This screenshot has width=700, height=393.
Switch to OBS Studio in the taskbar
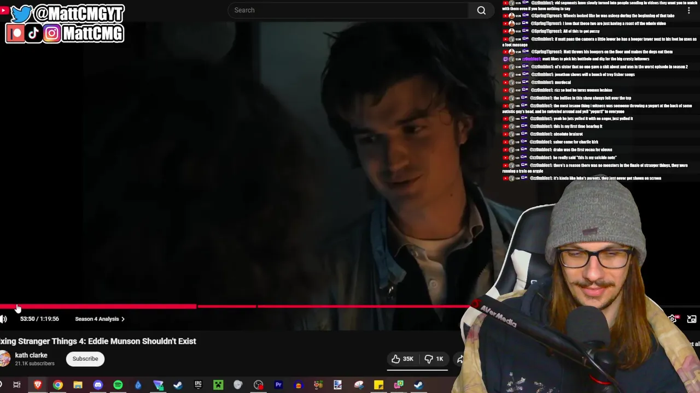click(258, 385)
